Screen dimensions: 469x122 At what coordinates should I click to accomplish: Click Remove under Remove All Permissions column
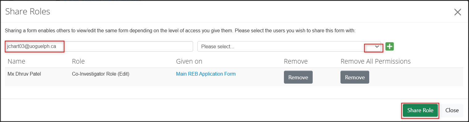coord(355,77)
